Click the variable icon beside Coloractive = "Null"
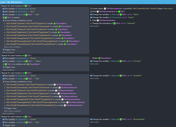176x127 pixels. pyautogui.click(x=4, y=12)
